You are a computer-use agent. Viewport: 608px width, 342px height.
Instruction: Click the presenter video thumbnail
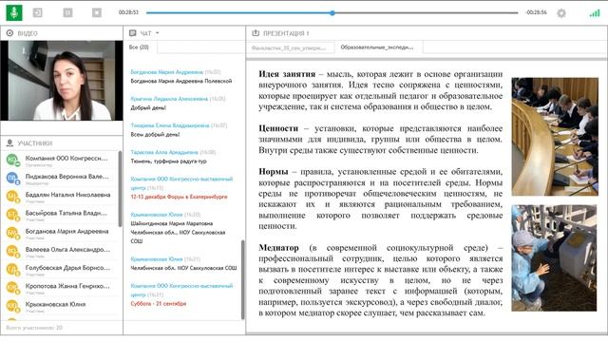click(x=62, y=81)
